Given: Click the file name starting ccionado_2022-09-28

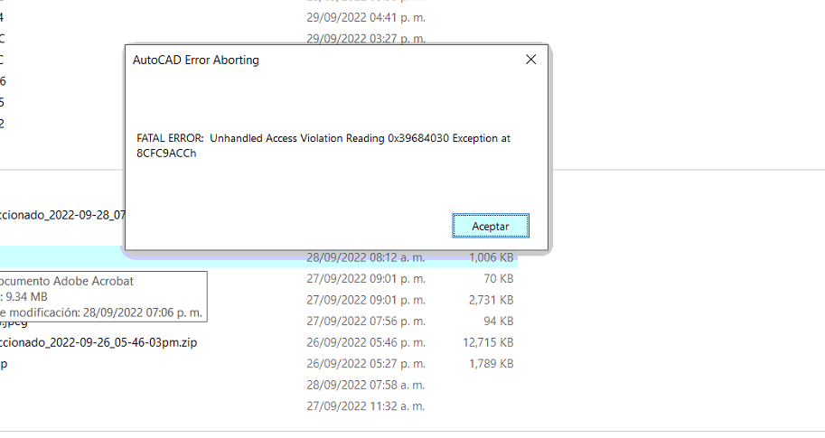Looking at the screenshot, I should click(x=62, y=215).
